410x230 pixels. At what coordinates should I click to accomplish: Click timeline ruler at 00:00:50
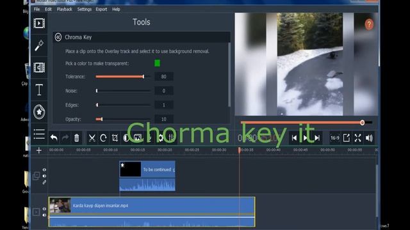[x=327, y=150]
